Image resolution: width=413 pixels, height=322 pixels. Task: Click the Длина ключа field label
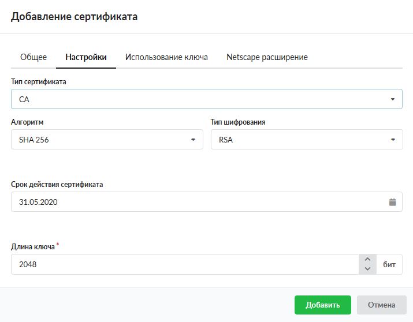click(33, 246)
